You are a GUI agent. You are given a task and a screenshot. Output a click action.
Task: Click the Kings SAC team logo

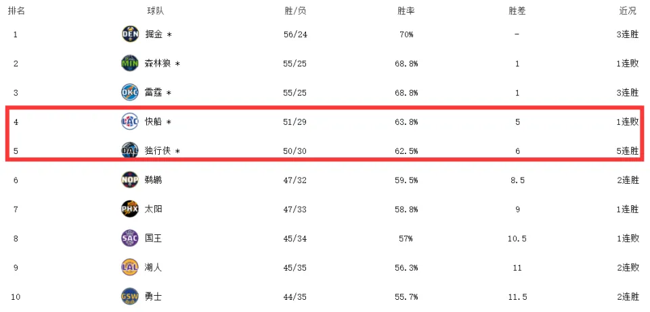tap(130, 238)
